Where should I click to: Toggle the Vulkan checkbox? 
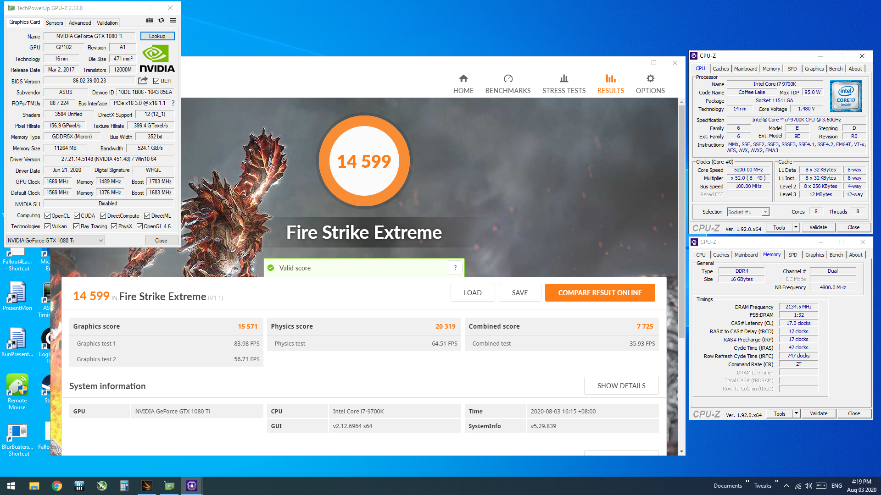(47, 226)
